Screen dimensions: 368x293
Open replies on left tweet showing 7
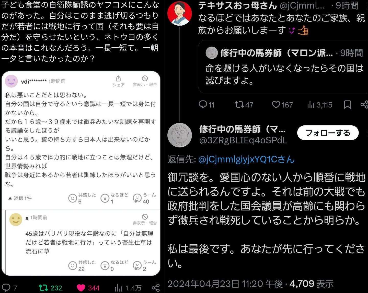[9, 288]
